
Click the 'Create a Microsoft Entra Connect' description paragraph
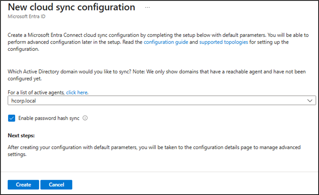(143, 35)
